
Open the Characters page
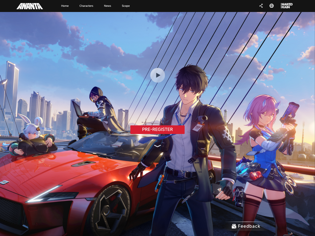coord(86,6)
